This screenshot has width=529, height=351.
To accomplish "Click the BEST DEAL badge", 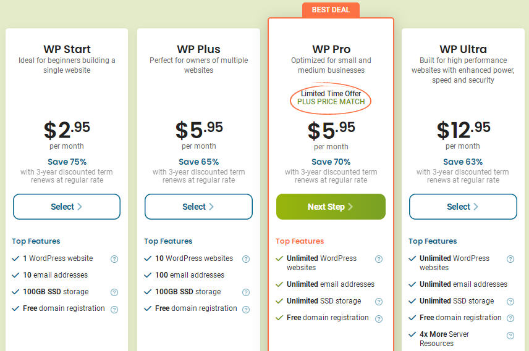I will [331, 10].
